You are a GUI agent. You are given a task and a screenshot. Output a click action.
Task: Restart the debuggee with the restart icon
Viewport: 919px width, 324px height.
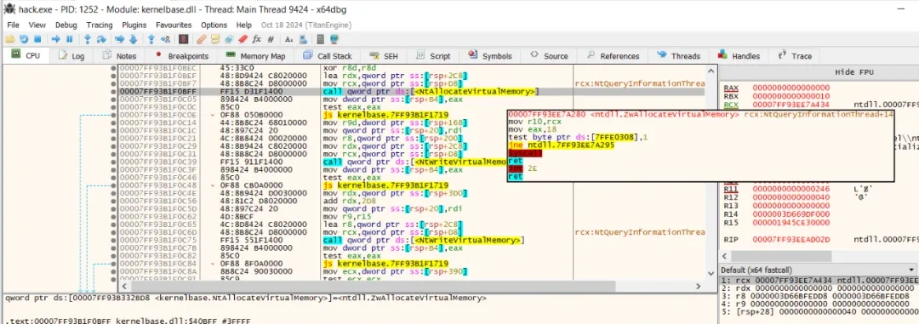[x=24, y=39]
